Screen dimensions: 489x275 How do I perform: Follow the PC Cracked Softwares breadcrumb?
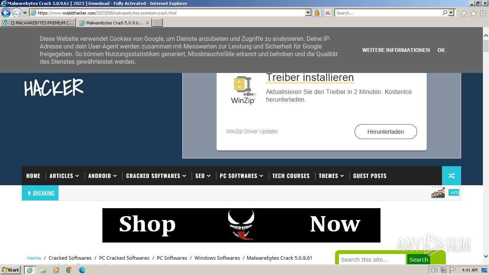pos(124,258)
